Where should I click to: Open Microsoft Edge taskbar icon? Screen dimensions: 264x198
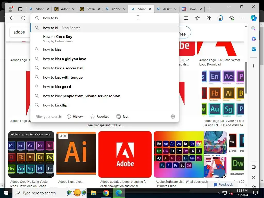coord(119,193)
